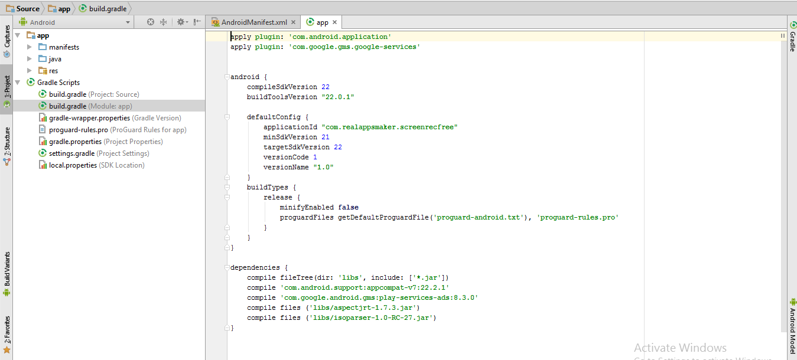This screenshot has height=360, width=797.
Task: Close the AndroidManifest.xml tab
Action: (294, 22)
